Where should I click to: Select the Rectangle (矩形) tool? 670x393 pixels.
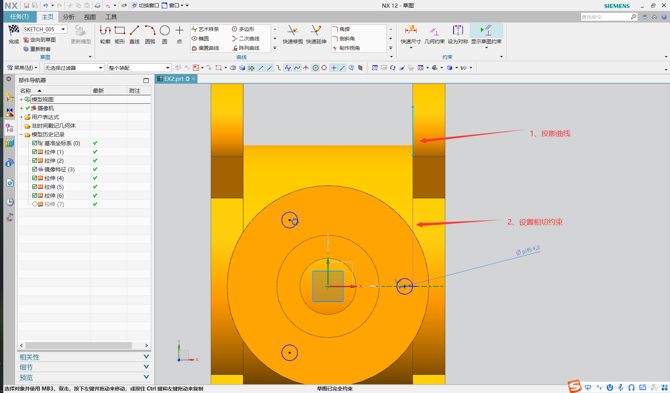pyautogui.click(x=120, y=31)
